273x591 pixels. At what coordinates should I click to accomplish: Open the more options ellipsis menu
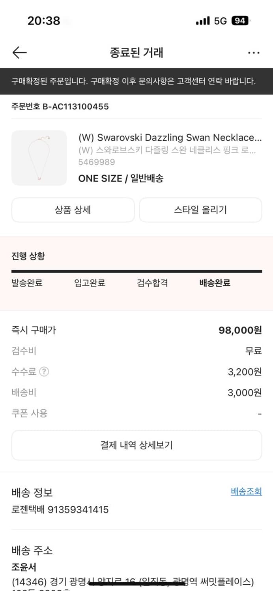coord(254,52)
